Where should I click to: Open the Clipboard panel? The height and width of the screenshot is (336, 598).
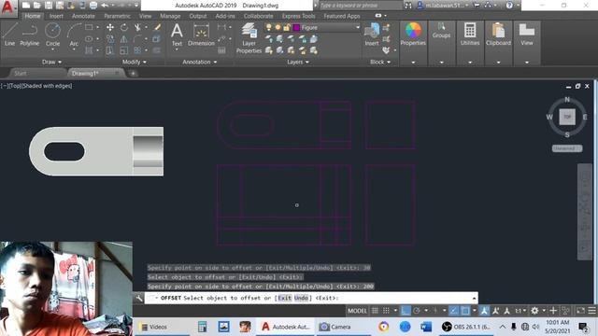point(498,35)
